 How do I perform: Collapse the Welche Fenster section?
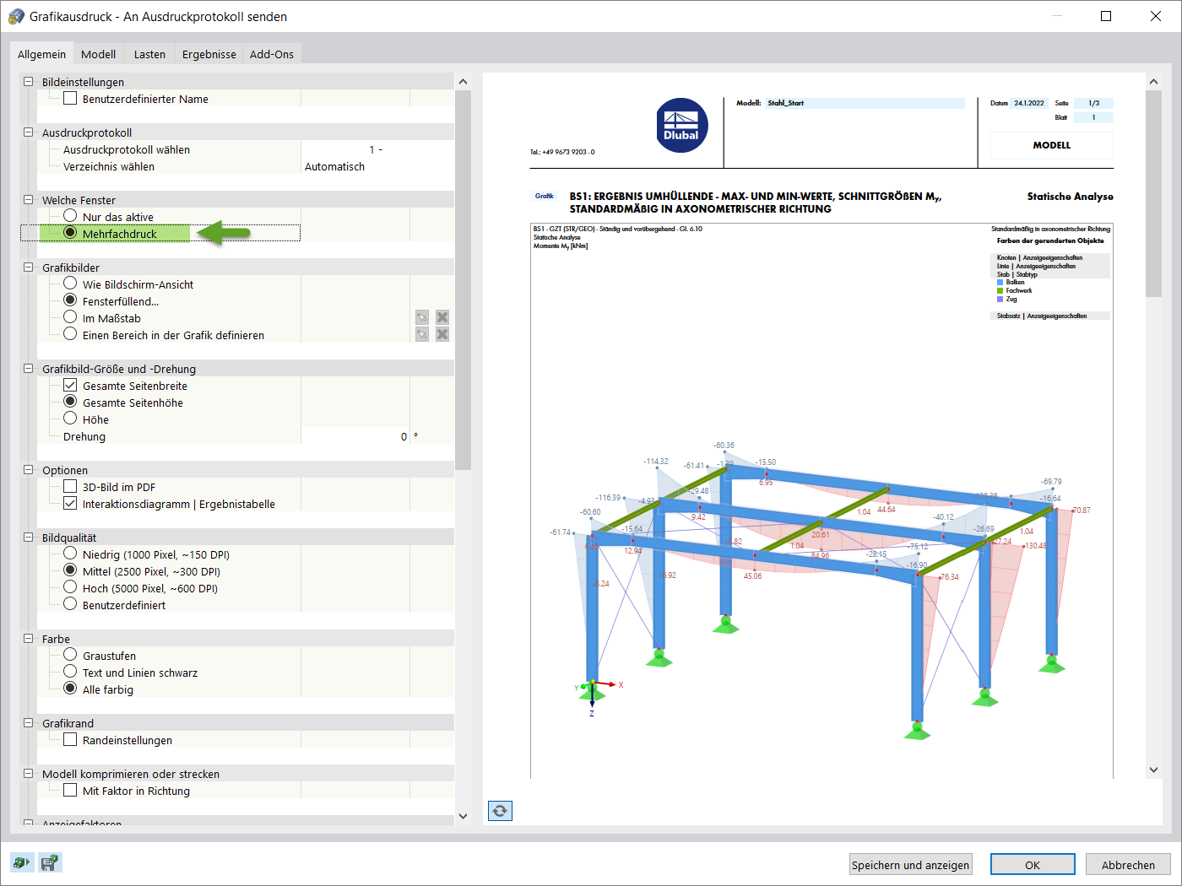(x=28, y=200)
